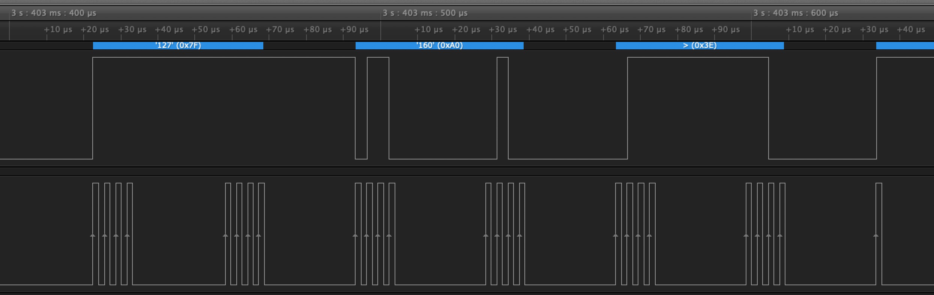Viewport: 934px width, 295px height.
Task: Click the +40 µs tick in the 600 µs section
Action: (x=911, y=30)
